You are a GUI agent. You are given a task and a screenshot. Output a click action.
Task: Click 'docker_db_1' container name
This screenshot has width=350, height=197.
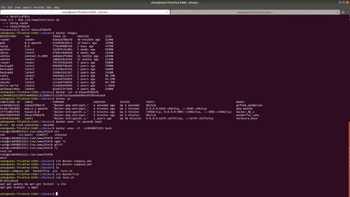click(x=245, y=112)
